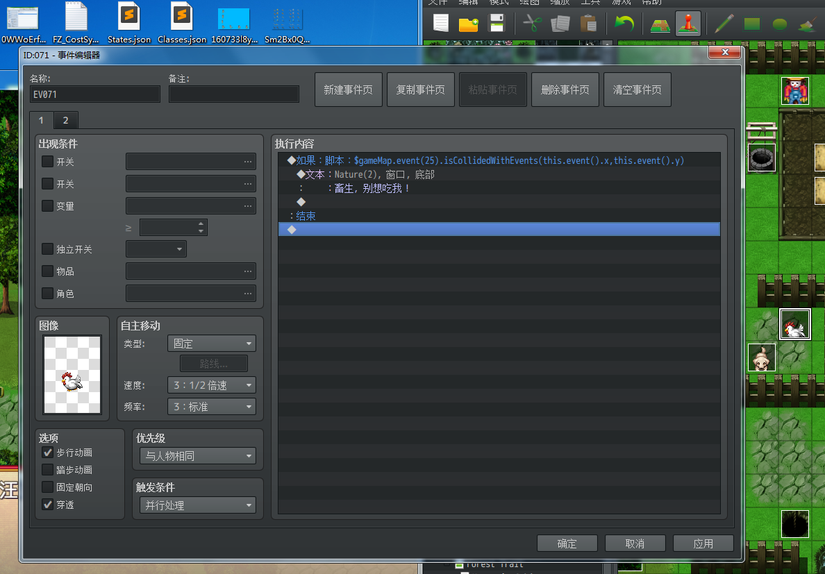Switch to event page tab 1
825x574 pixels.
click(x=41, y=120)
